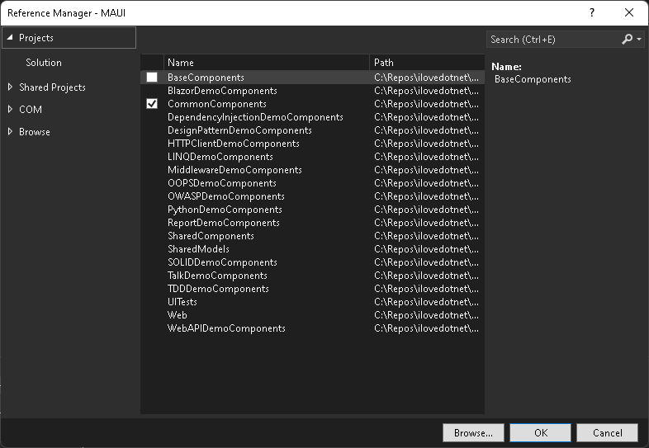The height and width of the screenshot is (448, 649).
Task: Sort by the Path column header
Action: click(x=427, y=63)
